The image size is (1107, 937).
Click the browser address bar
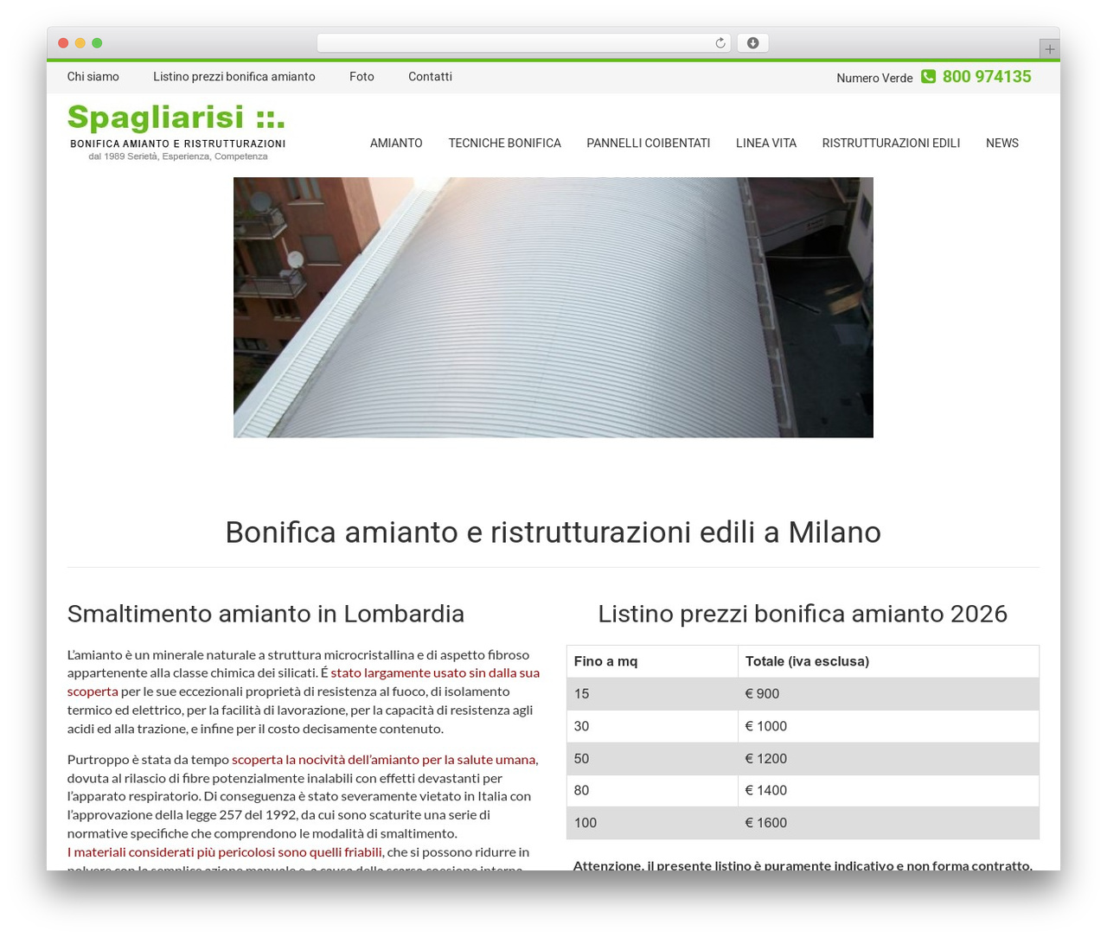tap(523, 43)
